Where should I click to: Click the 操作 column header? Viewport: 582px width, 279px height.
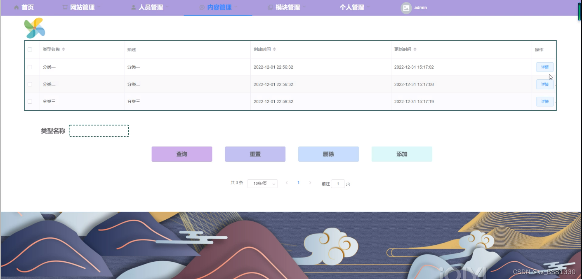pos(539,49)
